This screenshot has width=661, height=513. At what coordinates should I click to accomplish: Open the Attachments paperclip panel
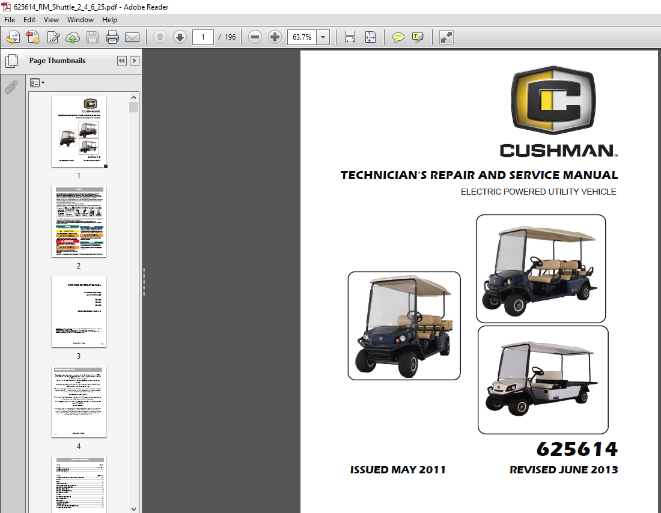point(11,87)
